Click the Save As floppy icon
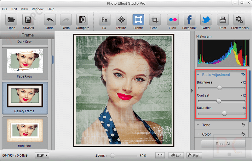The image size is (252, 161). point(28,20)
